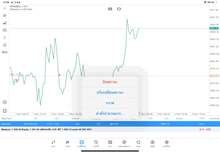
Task: Open the indicators function icon
Action: (5, 38)
